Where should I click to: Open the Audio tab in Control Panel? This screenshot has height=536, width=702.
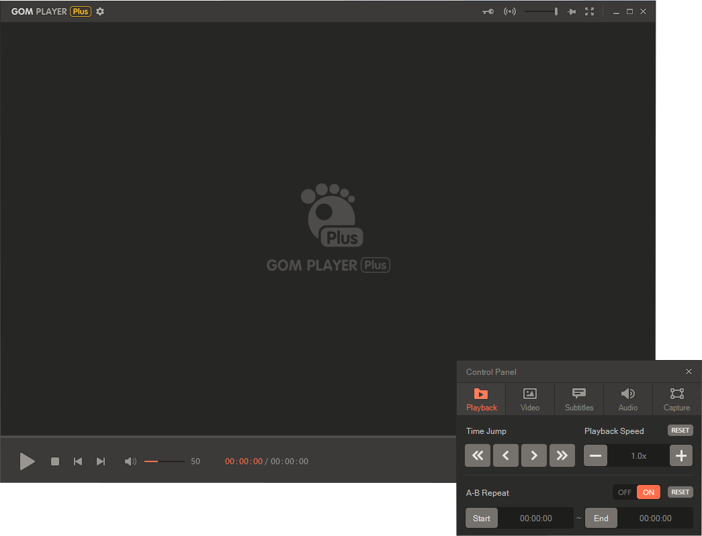tap(627, 399)
